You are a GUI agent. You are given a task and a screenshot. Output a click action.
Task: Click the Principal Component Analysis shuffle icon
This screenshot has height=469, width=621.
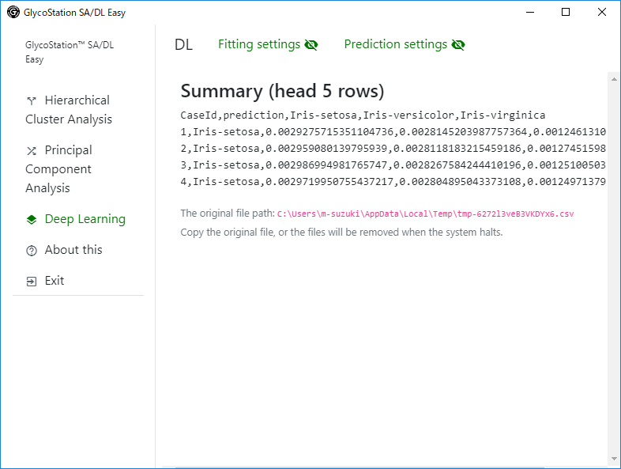[32, 150]
